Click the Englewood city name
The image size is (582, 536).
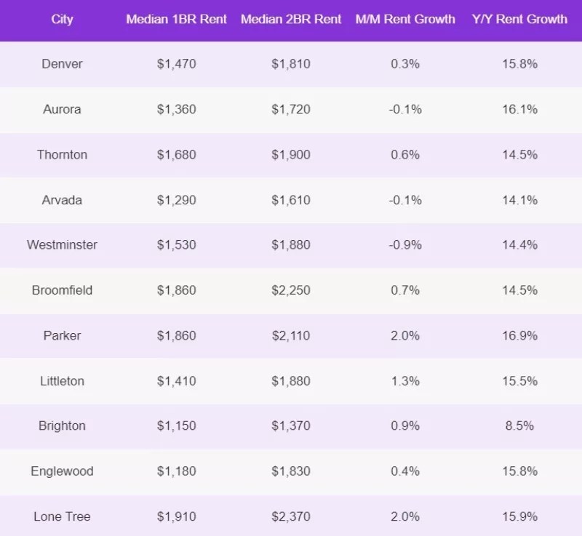(x=63, y=471)
